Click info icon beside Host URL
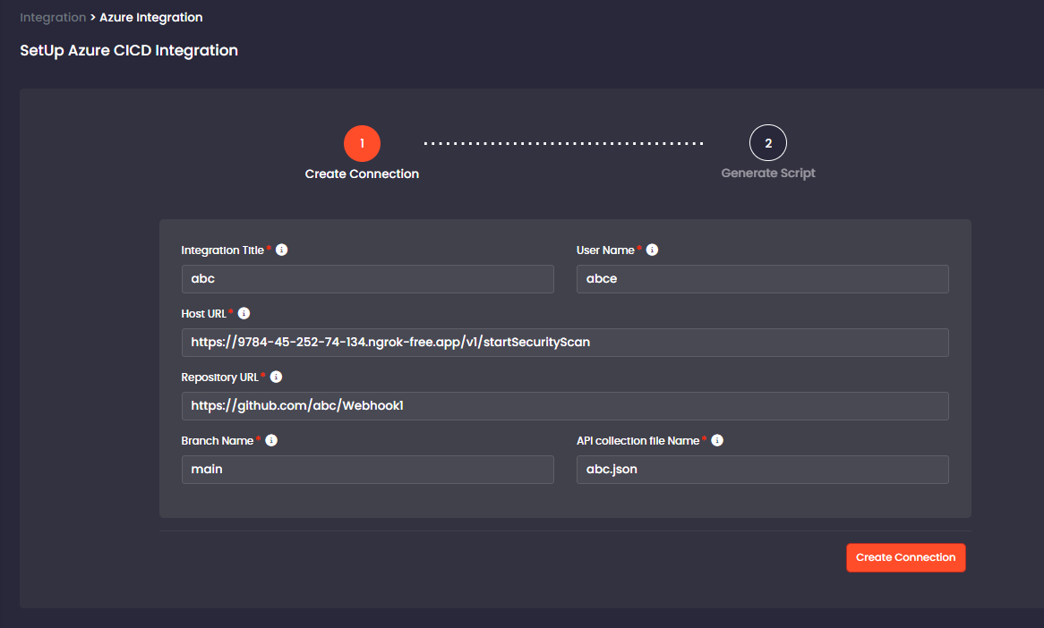1044x628 pixels. (244, 313)
